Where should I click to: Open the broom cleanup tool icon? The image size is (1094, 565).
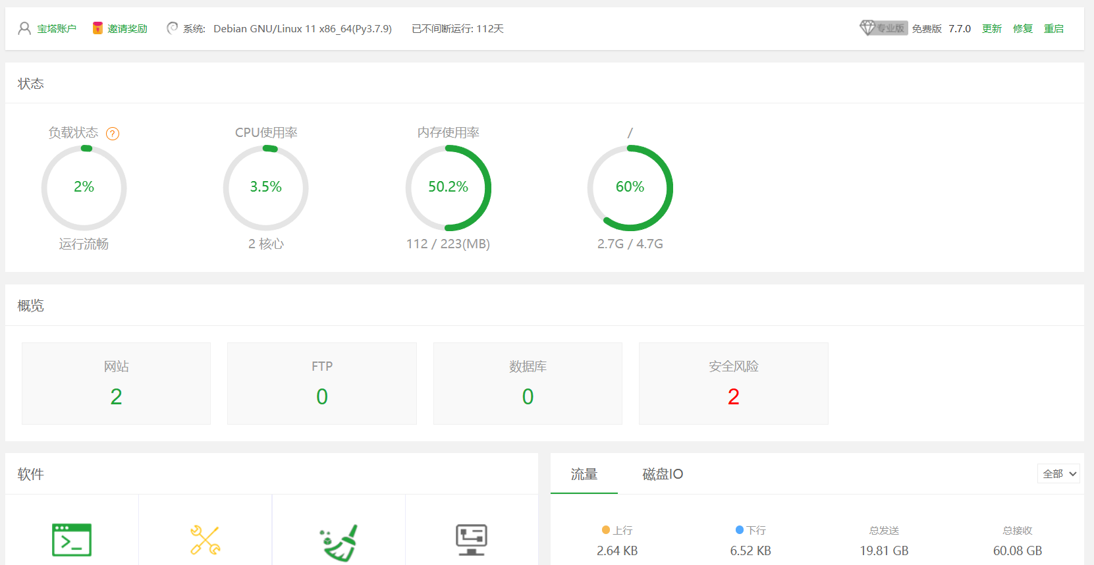339,541
